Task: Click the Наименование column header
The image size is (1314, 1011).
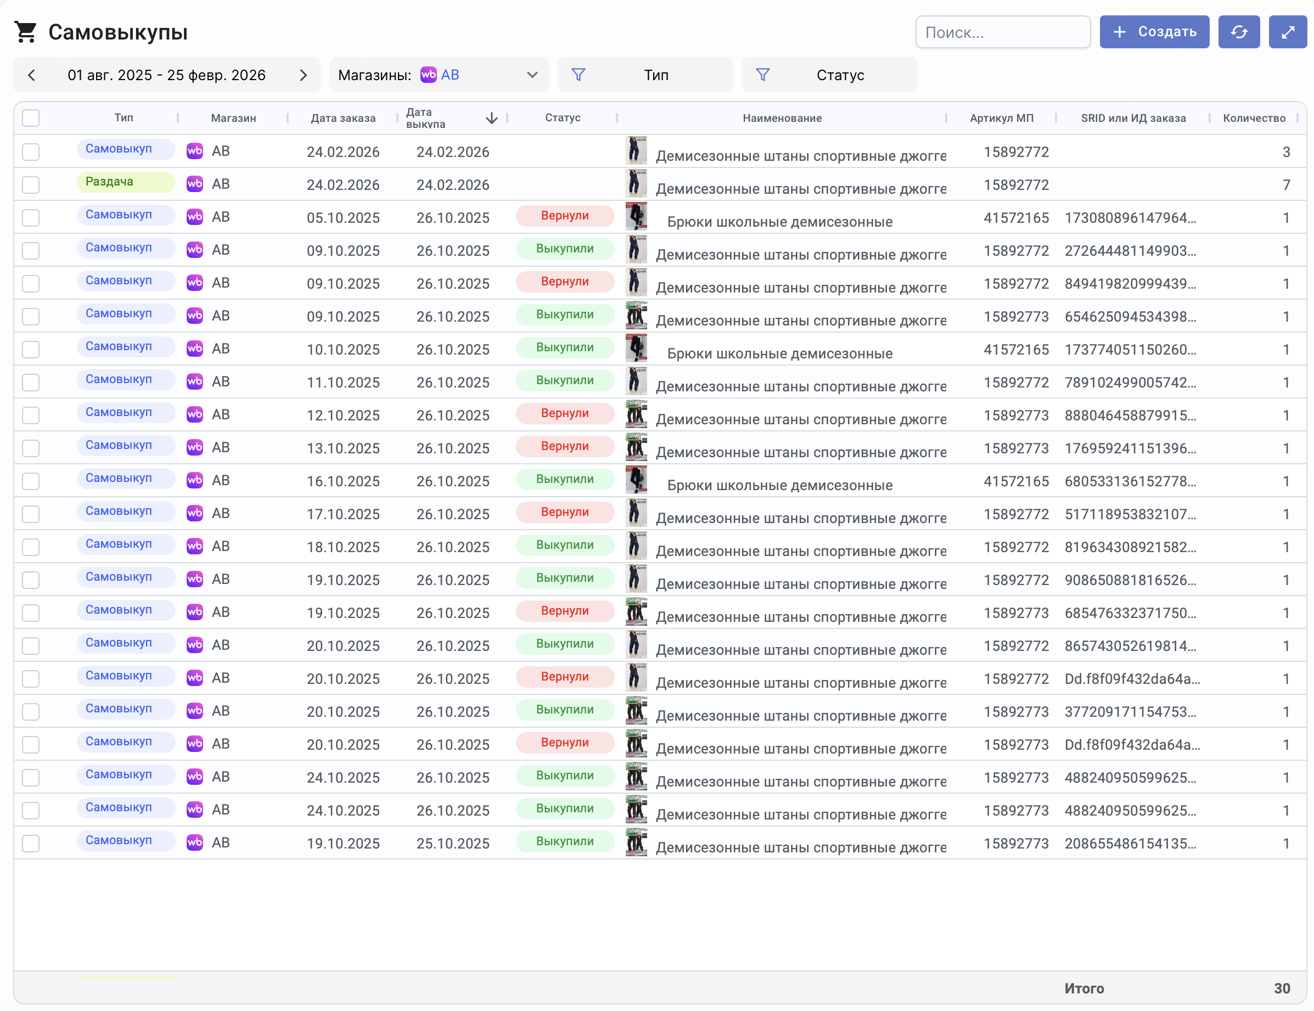Action: (x=782, y=118)
